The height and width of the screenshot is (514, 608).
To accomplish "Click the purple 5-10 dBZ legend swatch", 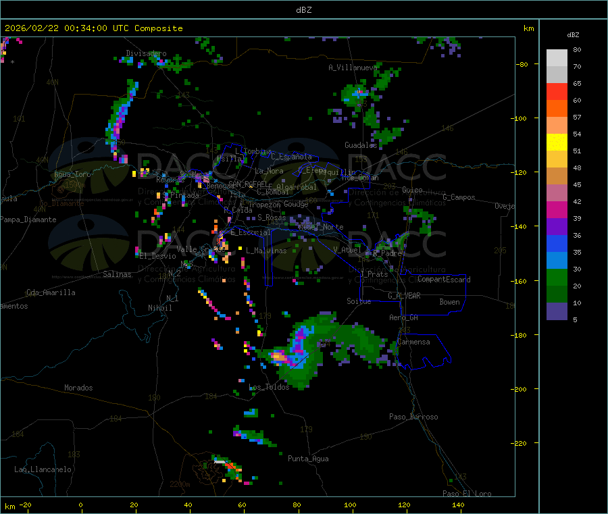I will [x=557, y=311].
